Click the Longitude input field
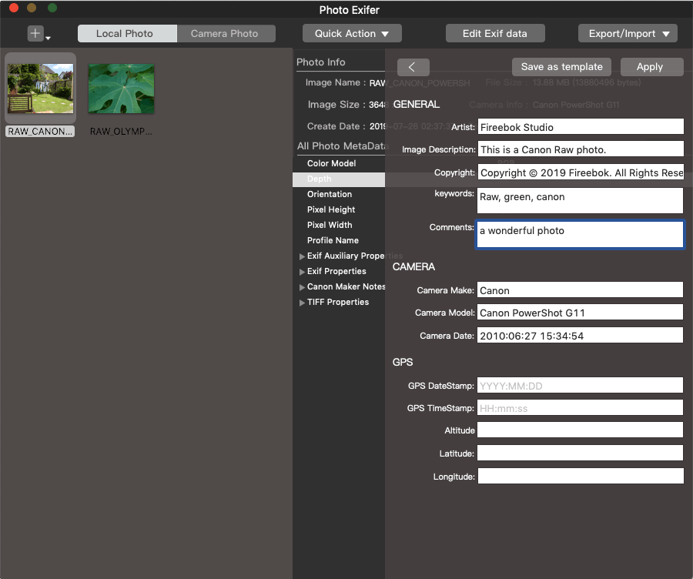The height and width of the screenshot is (579, 693). coord(581,476)
